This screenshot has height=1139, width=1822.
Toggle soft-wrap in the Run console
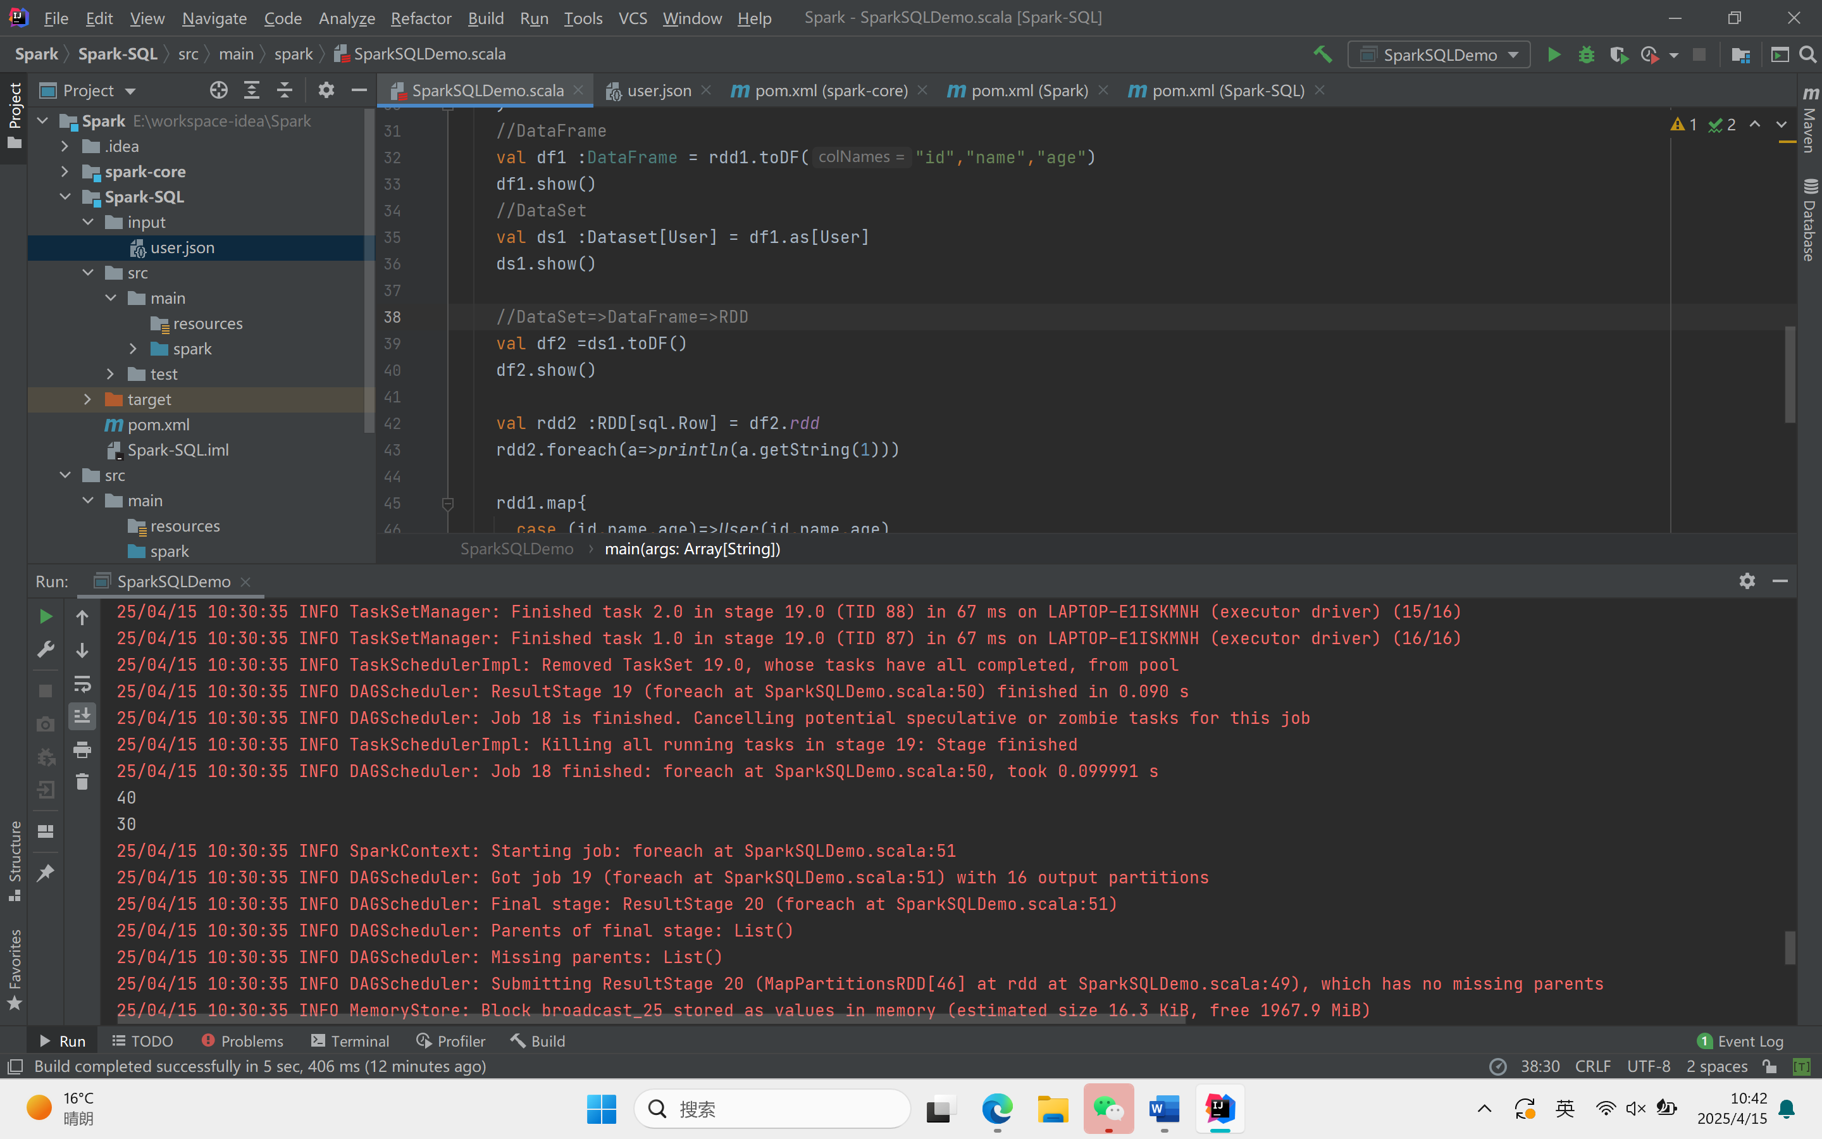click(82, 683)
